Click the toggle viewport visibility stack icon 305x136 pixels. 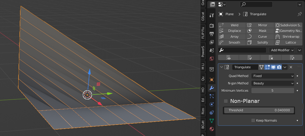[228, 57]
